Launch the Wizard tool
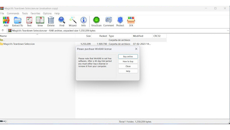Viewport: 230px width, 130px height. tap(73, 22)
